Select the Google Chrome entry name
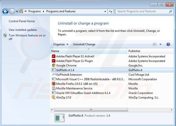 click(x=66, y=65)
